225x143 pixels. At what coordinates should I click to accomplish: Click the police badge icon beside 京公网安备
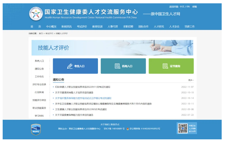(128, 129)
